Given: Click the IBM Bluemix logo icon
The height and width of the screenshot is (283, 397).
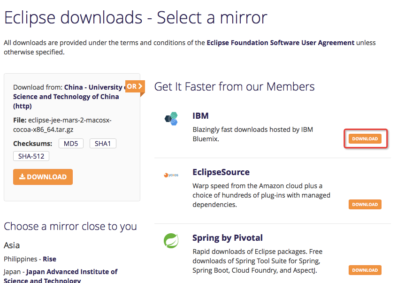Looking at the screenshot, I should [x=171, y=119].
